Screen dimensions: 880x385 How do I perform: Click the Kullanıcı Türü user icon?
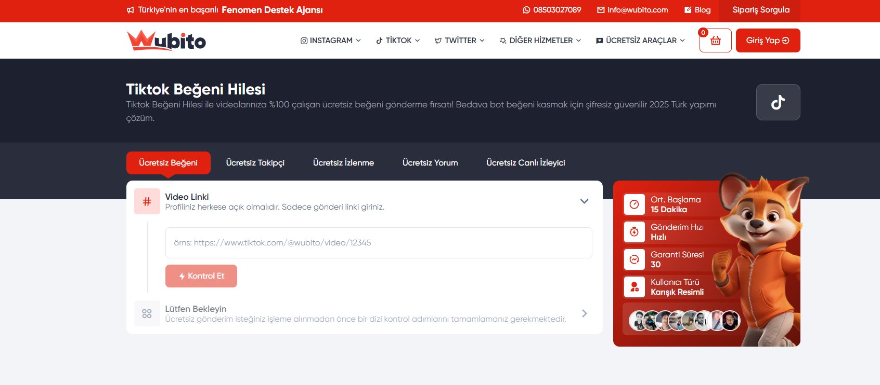[634, 287]
